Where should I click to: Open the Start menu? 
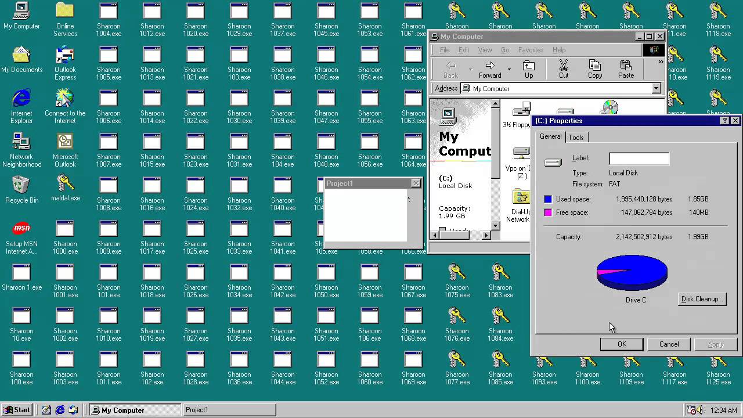point(17,410)
